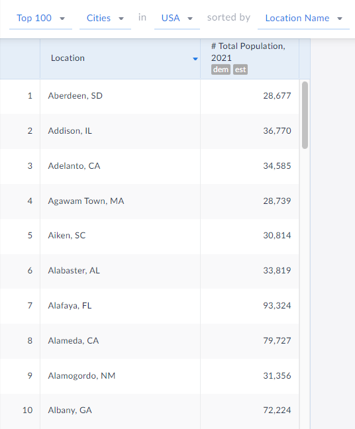Click the dem tag badge
The image size is (355, 429).
tap(221, 70)
